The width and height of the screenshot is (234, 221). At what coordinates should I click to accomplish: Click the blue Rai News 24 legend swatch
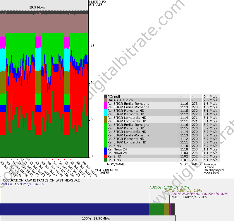click(105, 151)
